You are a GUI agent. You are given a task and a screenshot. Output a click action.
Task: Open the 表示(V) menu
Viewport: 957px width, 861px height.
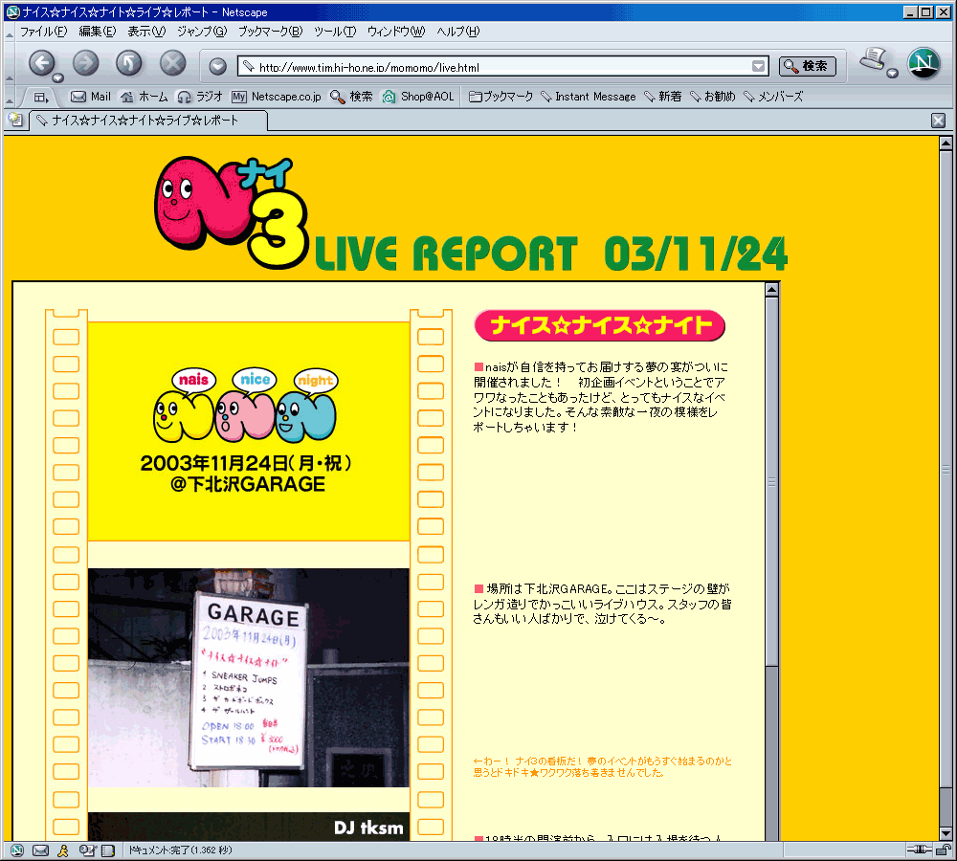point(146,32)
